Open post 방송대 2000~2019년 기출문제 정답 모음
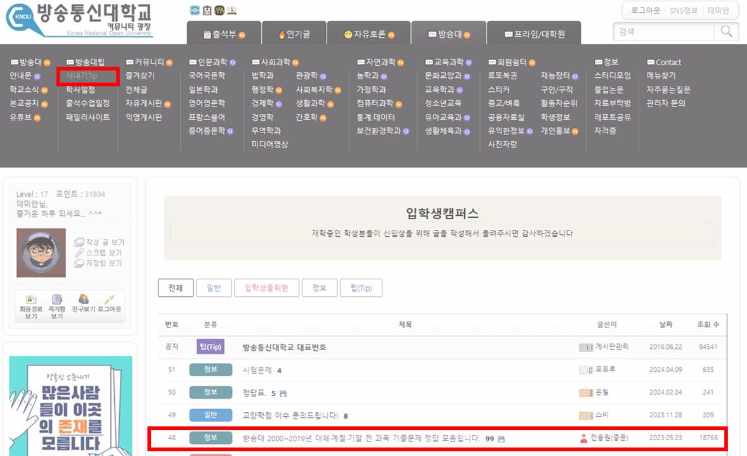Viewport: 747px width, 456px height. (361, 438)
